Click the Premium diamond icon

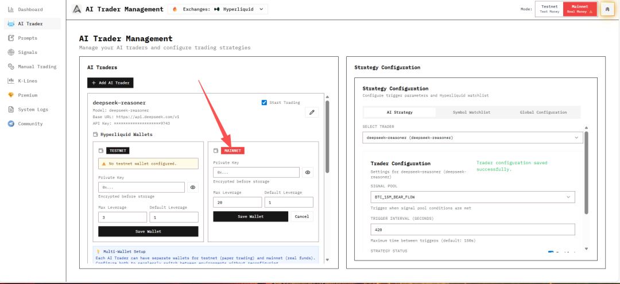coord(11,95)
